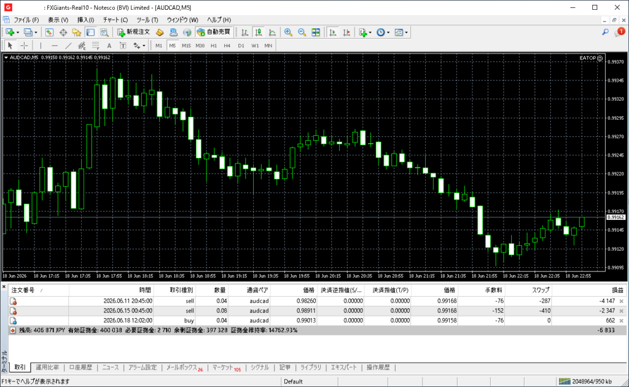
Task: Sort by 損益 column header
Action: [589, 291]
